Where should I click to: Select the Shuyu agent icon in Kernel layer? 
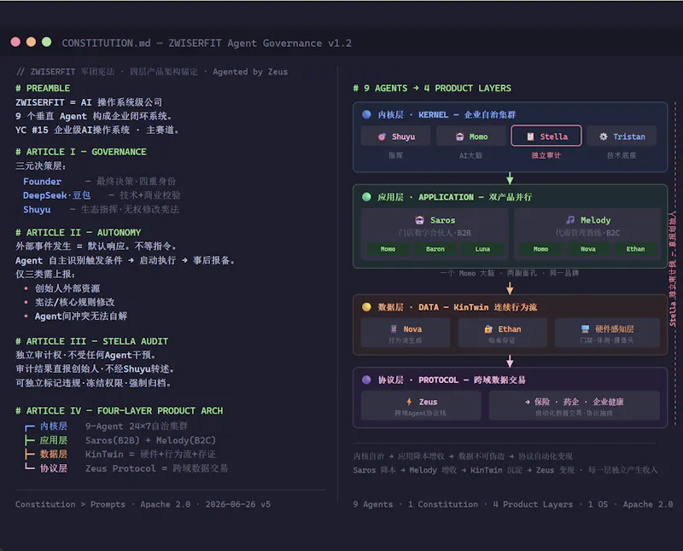[x=382, y=136]
